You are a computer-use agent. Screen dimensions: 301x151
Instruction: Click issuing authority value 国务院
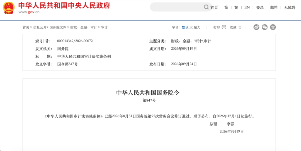coord(63,49)
